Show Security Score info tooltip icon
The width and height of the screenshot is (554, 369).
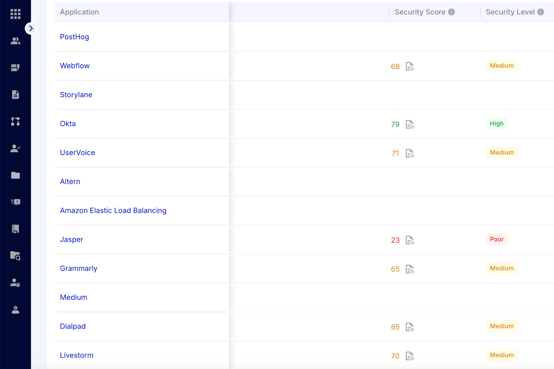tap(452, 12)
